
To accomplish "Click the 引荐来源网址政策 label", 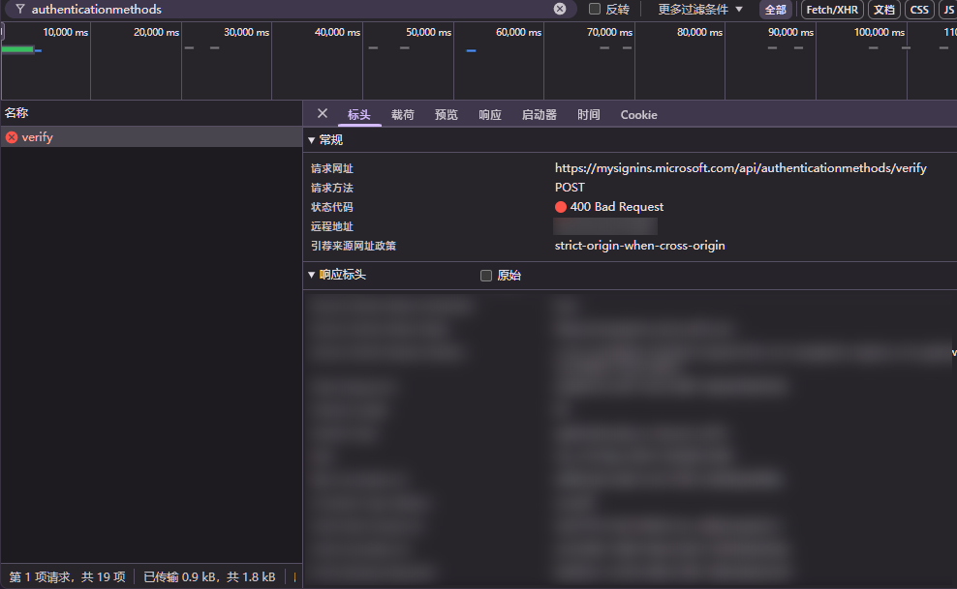I will tap(354, 246).
